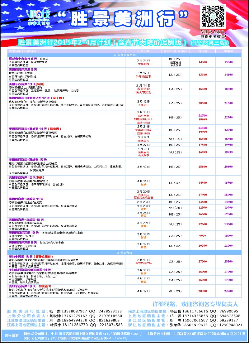
Task: Click the price "17900"
Action: 203,195
